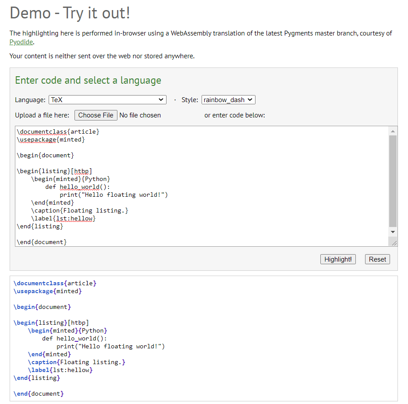Click the "Demo - Try it out!" heading

[x=70, y=13]
